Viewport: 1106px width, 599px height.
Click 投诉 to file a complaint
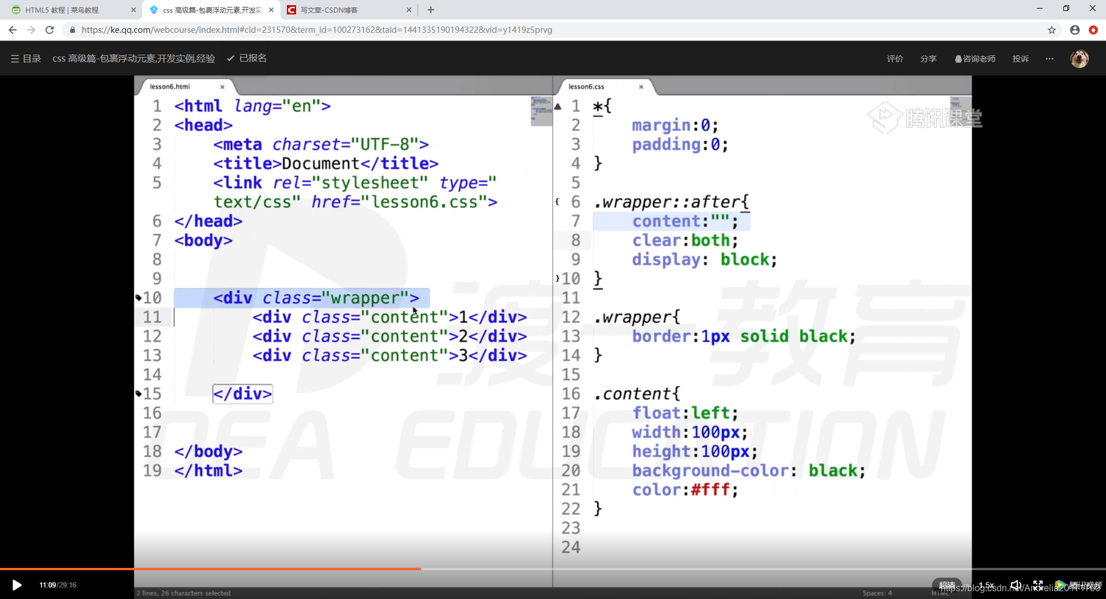(1021, 59)
